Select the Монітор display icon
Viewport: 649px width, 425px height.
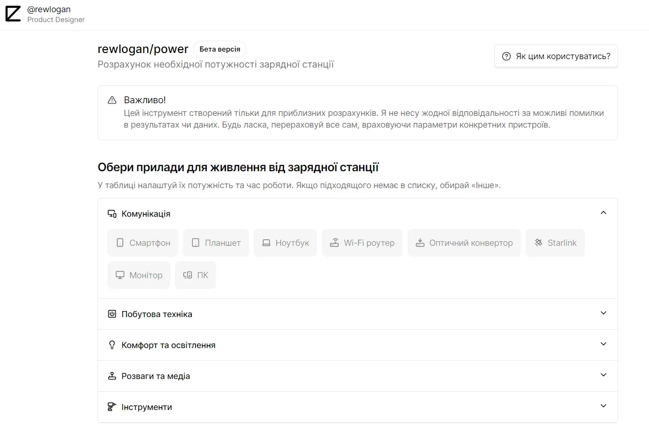pyautogui.click(x=120, y=275)
